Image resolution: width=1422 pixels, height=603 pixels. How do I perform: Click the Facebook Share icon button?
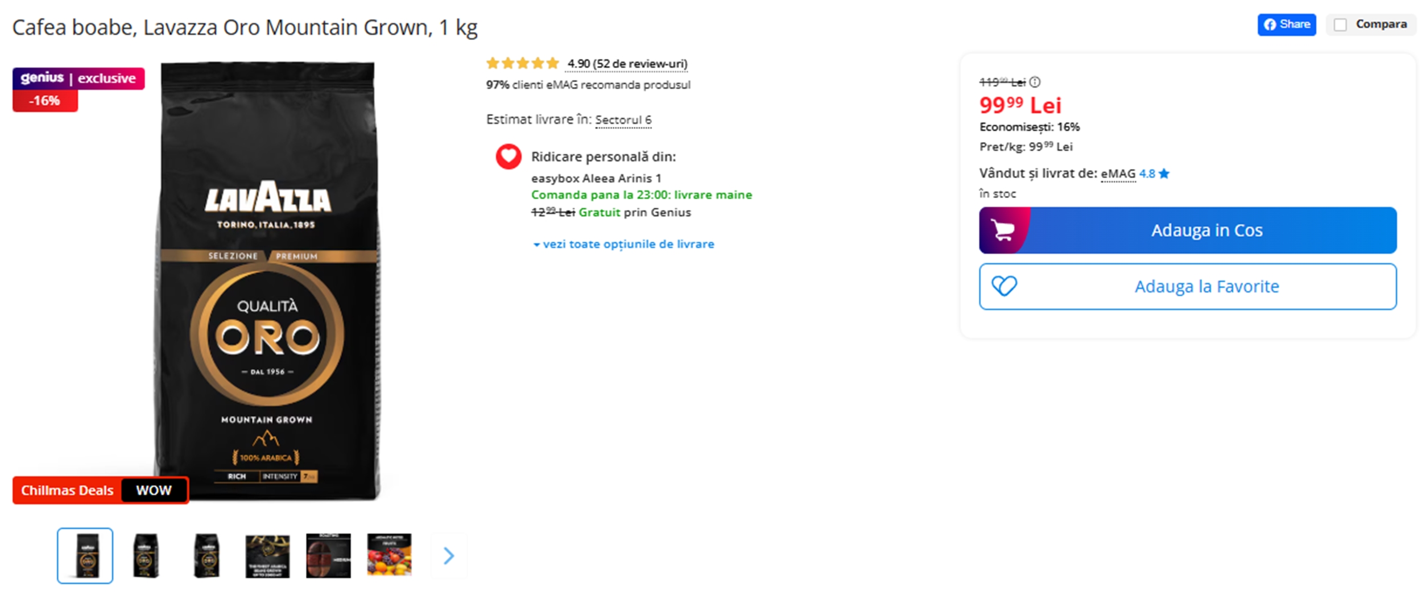coord(1286,24)
